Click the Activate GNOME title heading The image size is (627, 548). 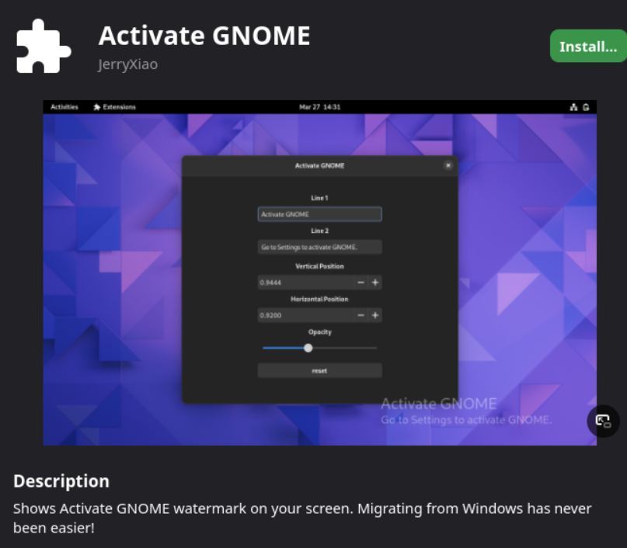[x=204, y=36]
